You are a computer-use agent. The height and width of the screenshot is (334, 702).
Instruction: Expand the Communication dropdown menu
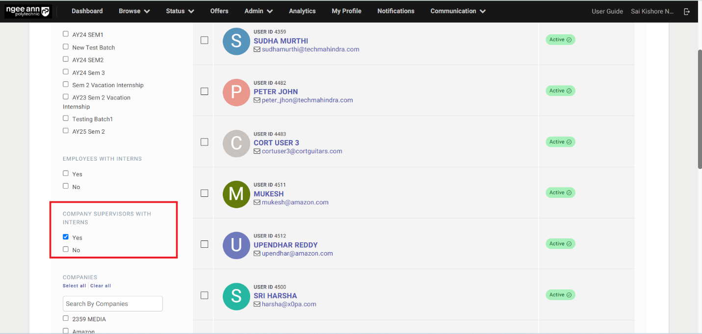pyautogui.click(x=458, y=11)
